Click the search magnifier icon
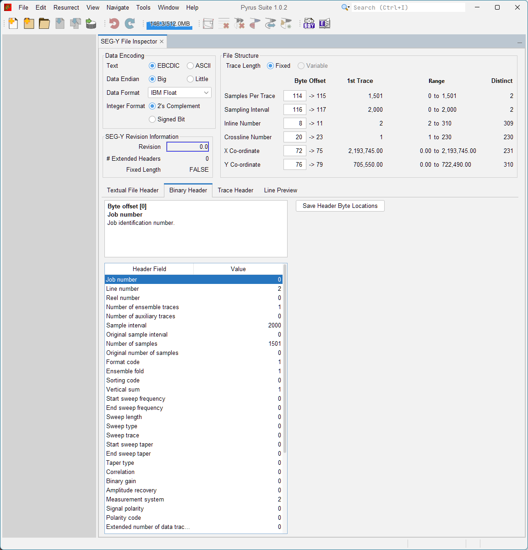Viewport: 528px width, 550px height. coord(346,7)
